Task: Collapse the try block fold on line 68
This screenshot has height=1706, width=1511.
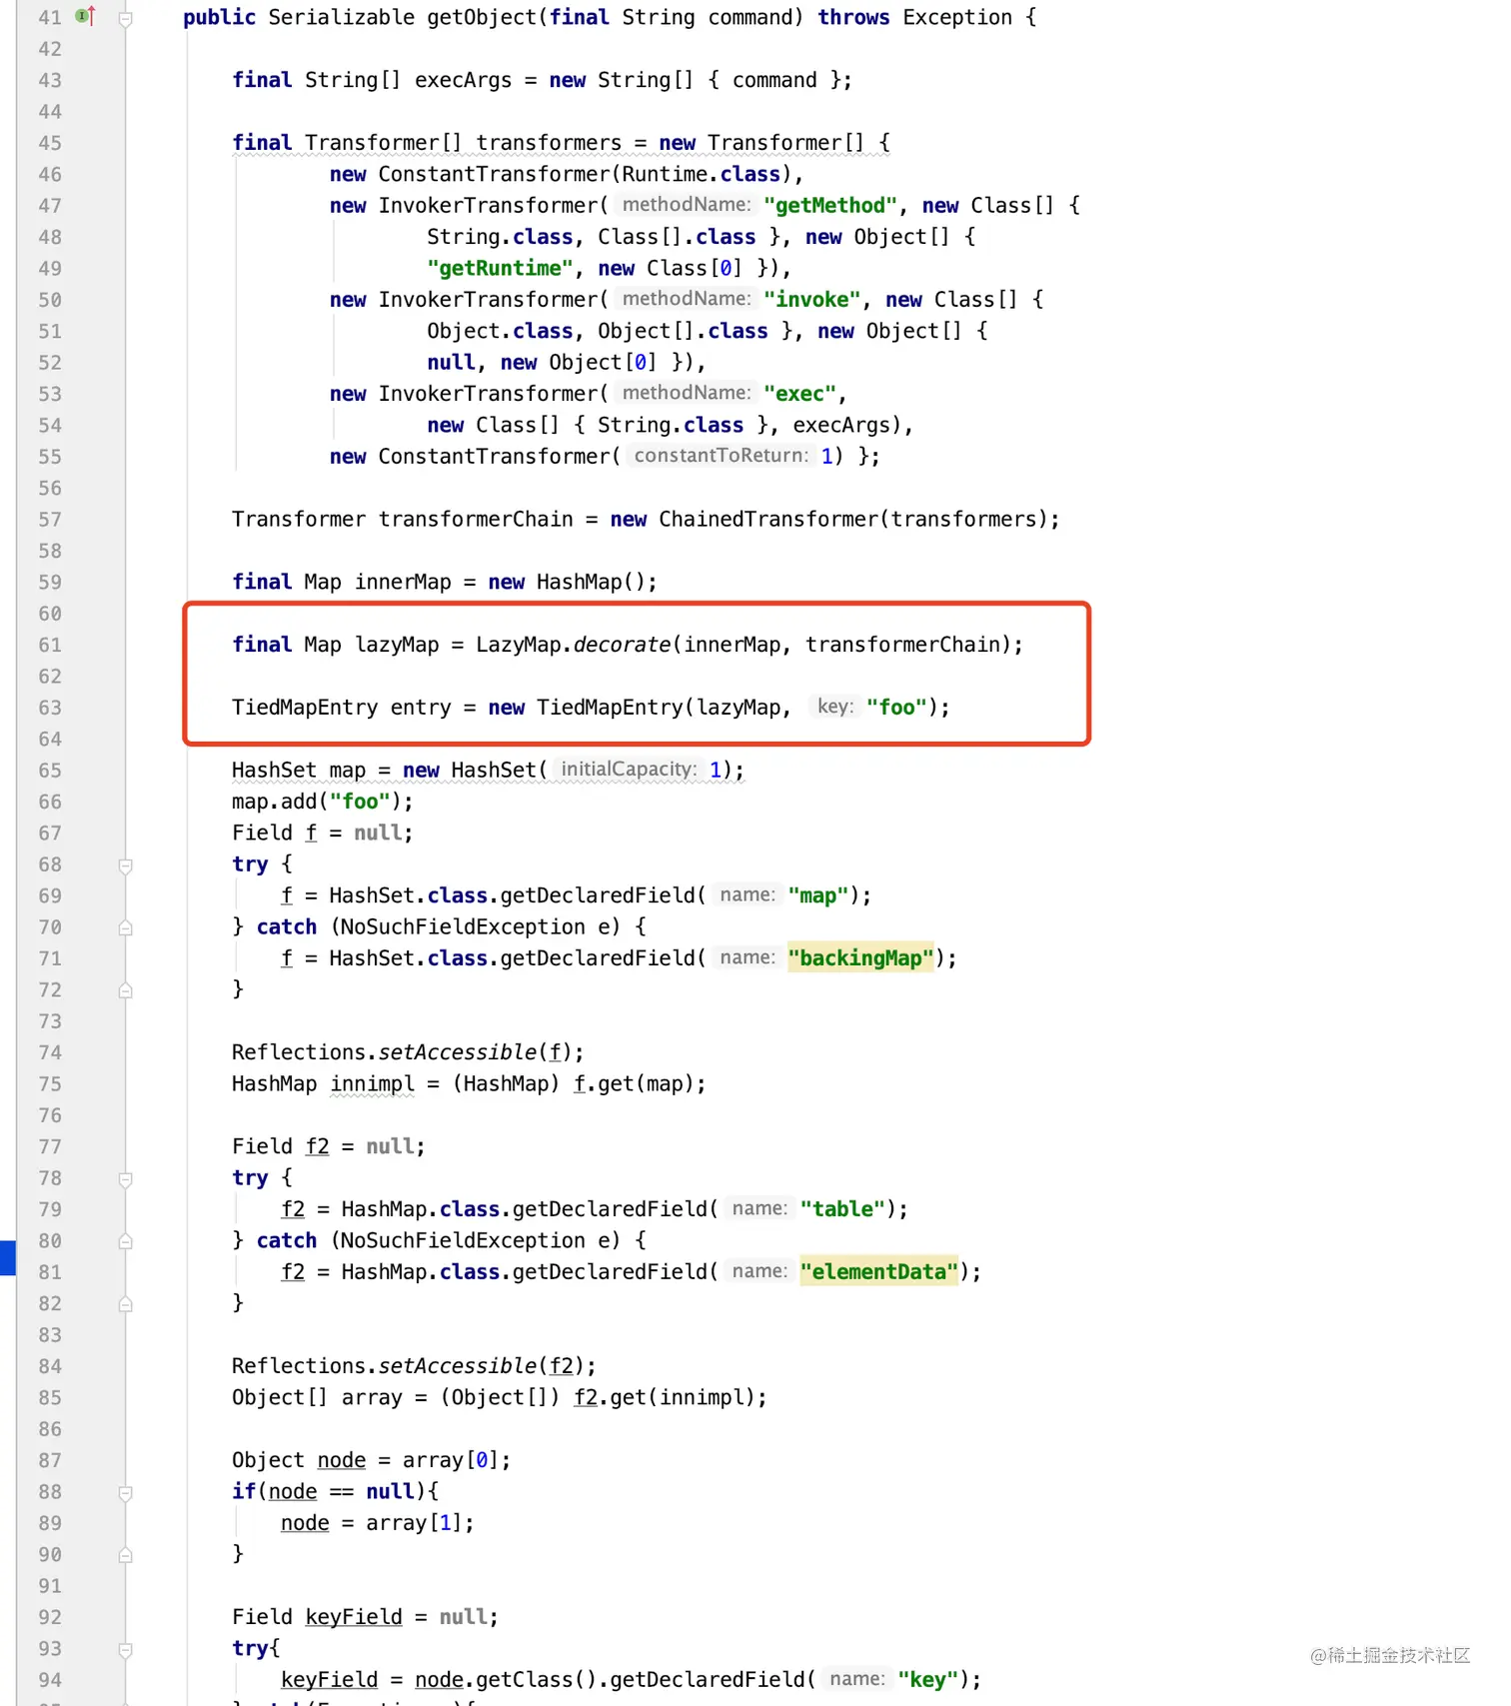Action: pos(126,865)
